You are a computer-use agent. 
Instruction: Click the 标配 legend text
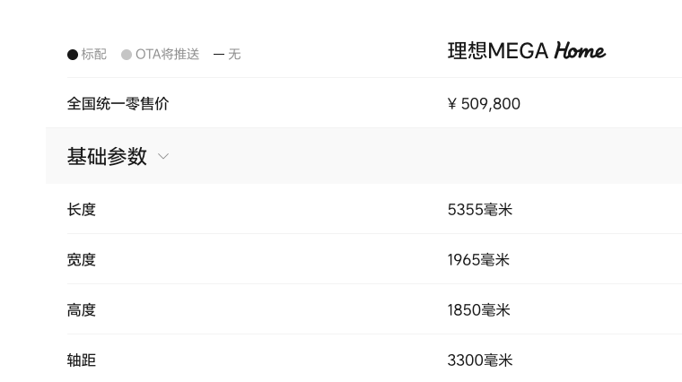94,55
